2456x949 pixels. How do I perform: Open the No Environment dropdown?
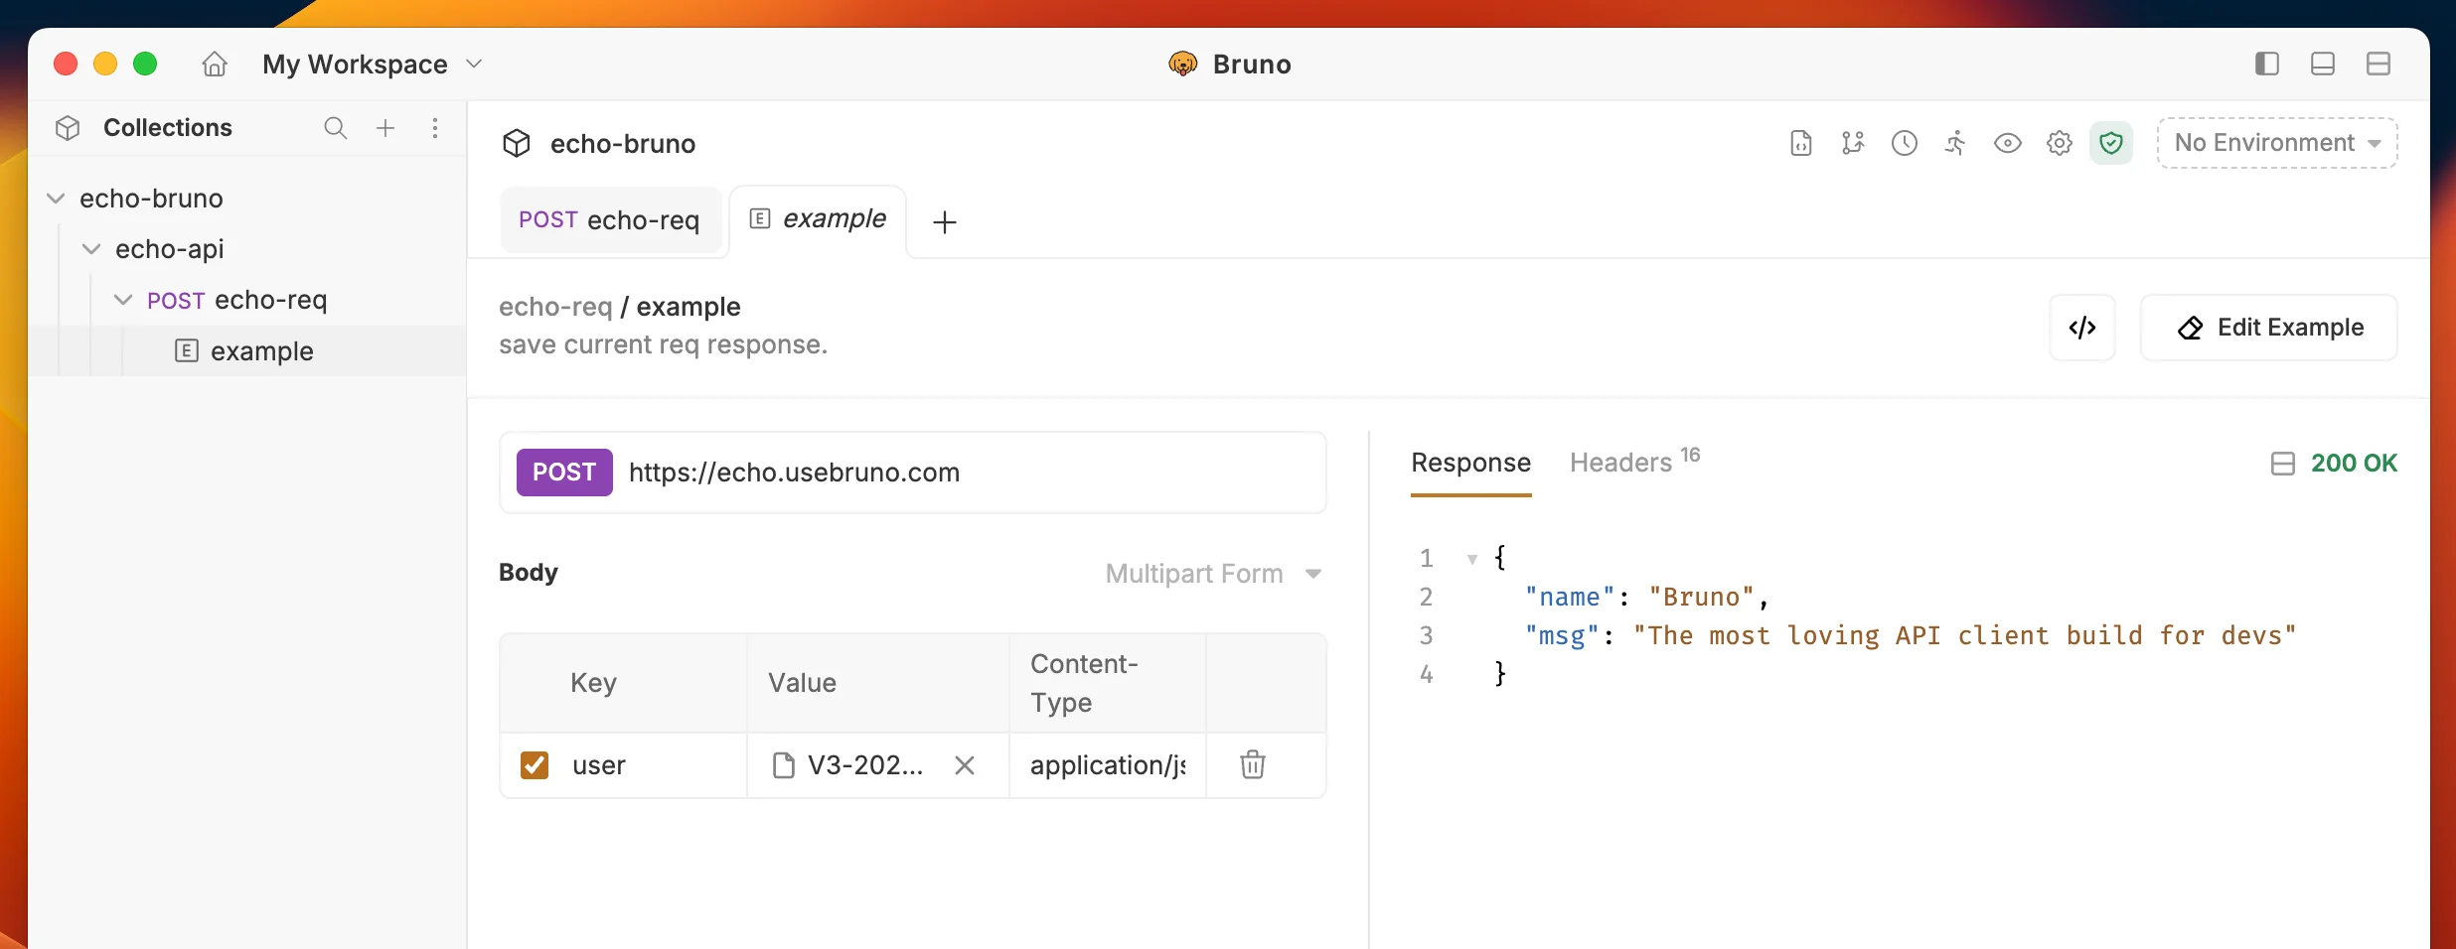[2277, 143]
